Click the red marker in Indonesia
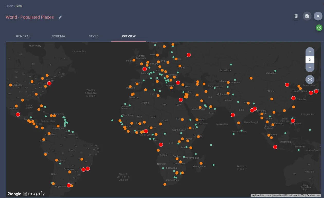 275,147
